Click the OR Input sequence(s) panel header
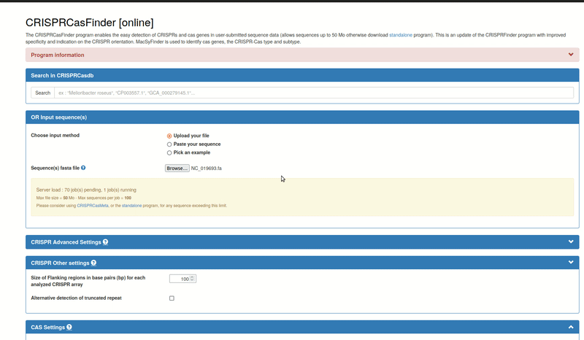Image resolution: width=584 pixels, height=340 pixels. pos(302,117)
